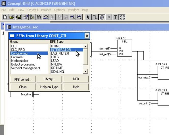Select QDTIME in EFB Type list
Viewport: 169px width, 135px height.
coord(67,68)
